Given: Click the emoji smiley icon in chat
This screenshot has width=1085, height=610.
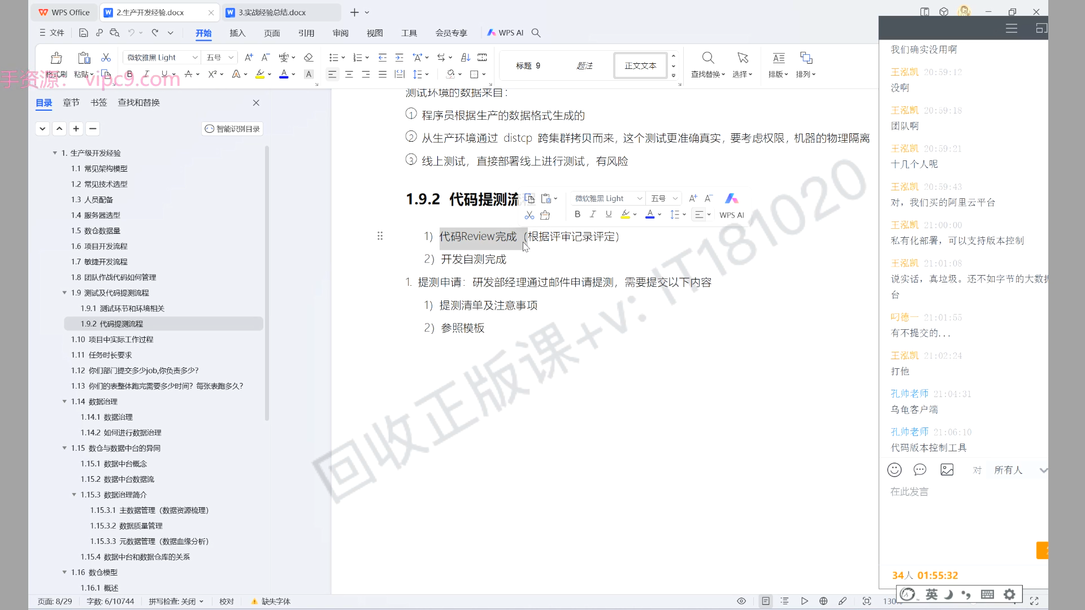Looking at the screenshot, I should [894, 470].
